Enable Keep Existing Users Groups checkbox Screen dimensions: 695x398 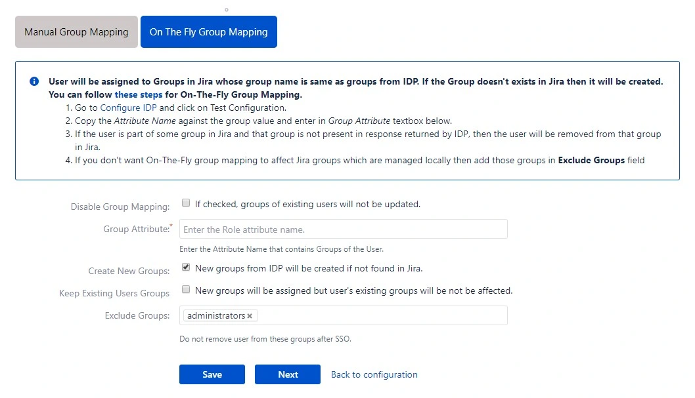coord(186,289)
